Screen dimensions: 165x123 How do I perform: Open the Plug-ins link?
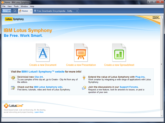point(140,77)
